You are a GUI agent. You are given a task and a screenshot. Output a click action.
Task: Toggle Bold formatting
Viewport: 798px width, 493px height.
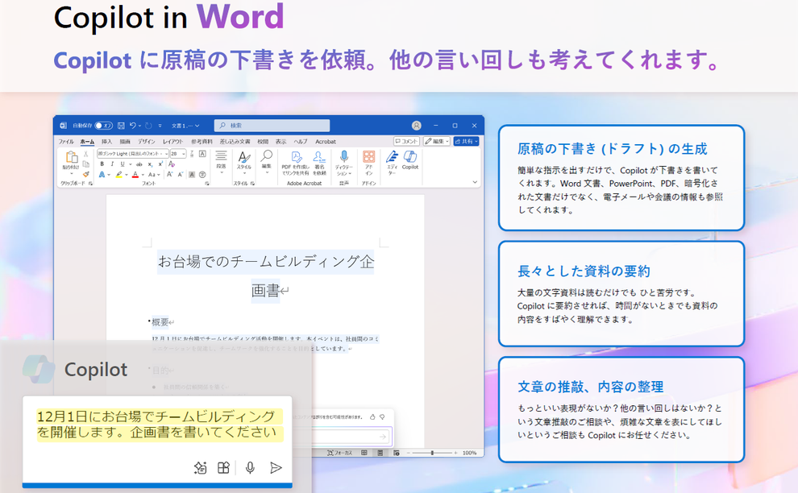coord(102,164)
